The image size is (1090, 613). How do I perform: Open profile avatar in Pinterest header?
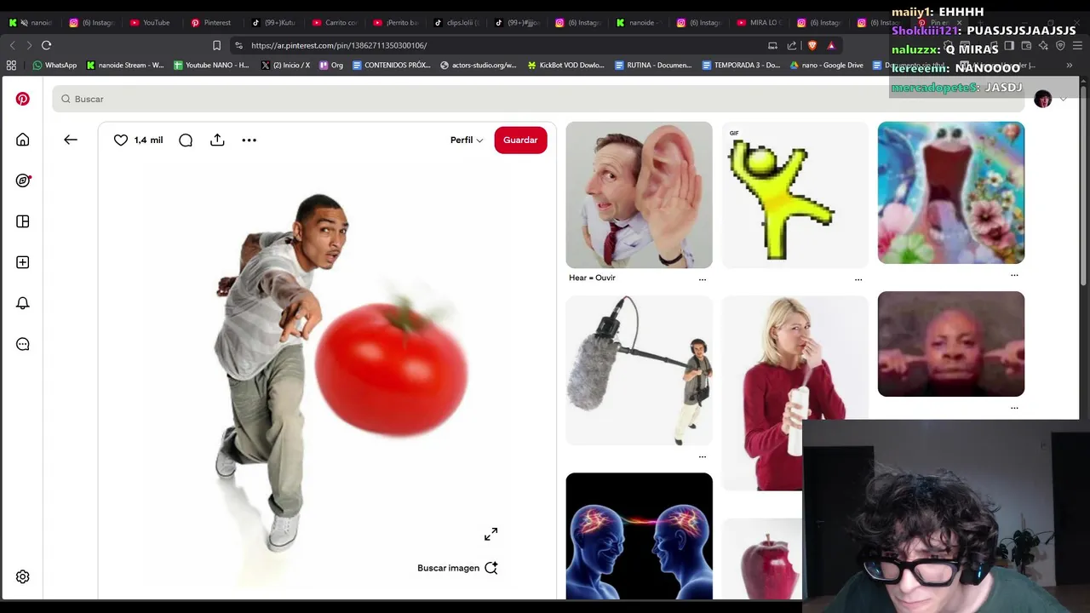click(1042, 100)
